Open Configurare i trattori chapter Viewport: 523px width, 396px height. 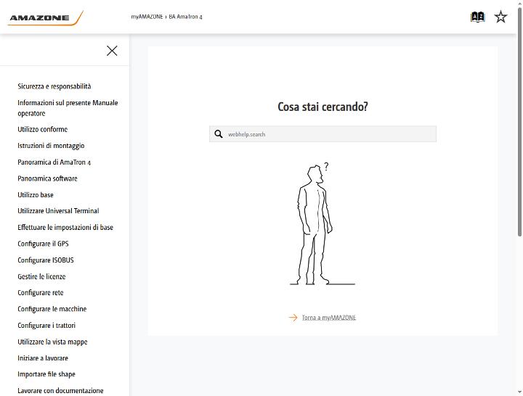46,326
